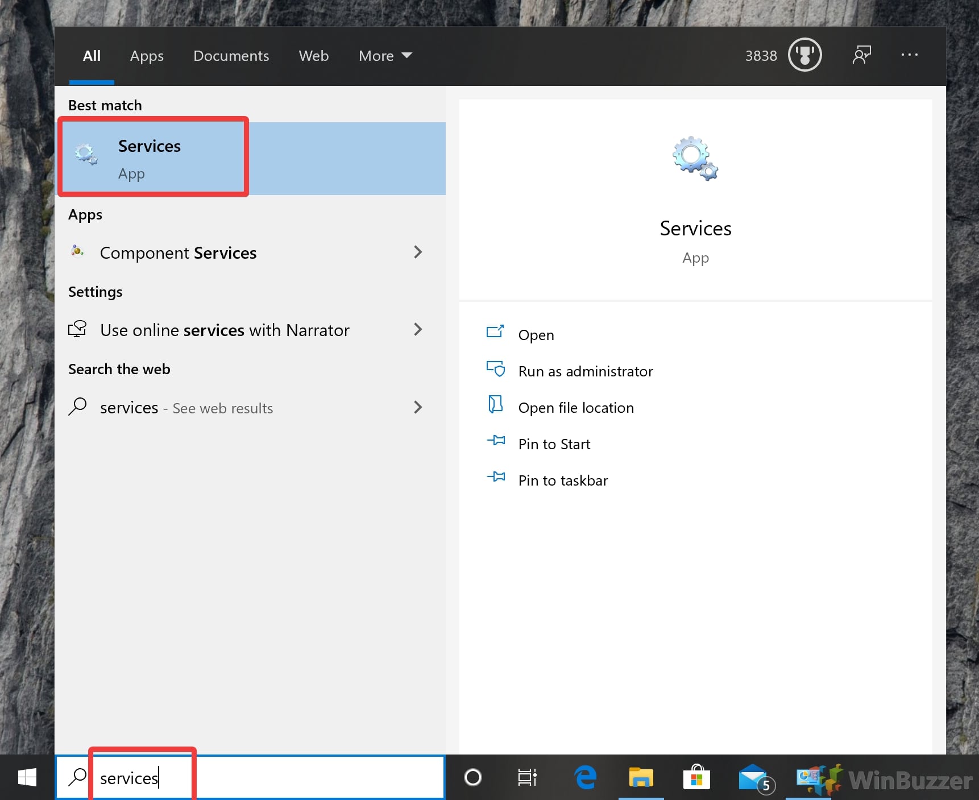This screenshot has width=979, height=800.
Task: Open the feedback person icon
Action: (861, 55)
